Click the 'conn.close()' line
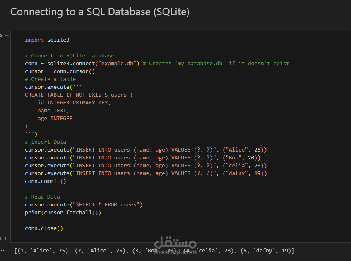The width and height of the screenshot is (351, 261). [44, 228]
